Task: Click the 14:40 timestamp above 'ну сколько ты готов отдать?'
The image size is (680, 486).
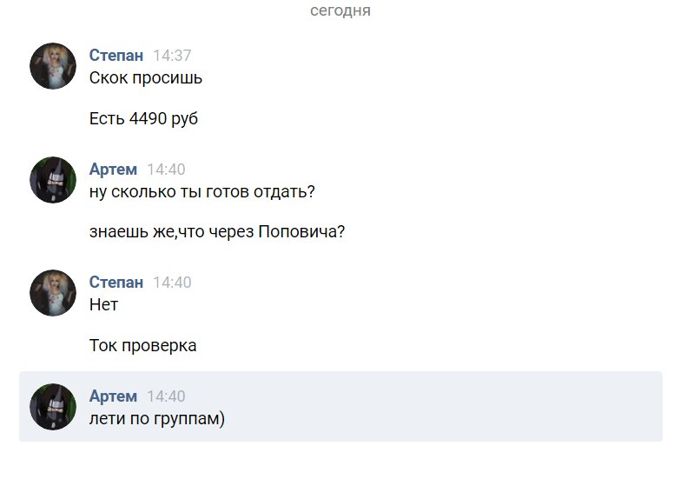Action: coord(166,170)
